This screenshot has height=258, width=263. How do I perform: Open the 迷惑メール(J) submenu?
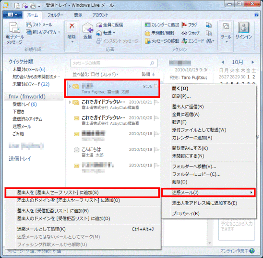(208, 193)
